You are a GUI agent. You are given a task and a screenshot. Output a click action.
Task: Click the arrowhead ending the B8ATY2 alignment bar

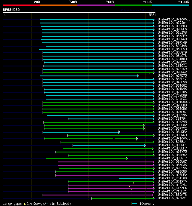click(x=144, y=129)
